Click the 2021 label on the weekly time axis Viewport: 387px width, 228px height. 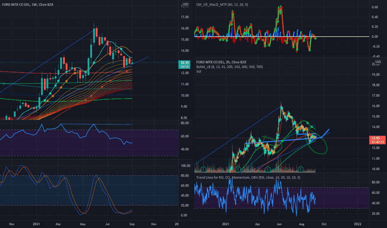36,224
